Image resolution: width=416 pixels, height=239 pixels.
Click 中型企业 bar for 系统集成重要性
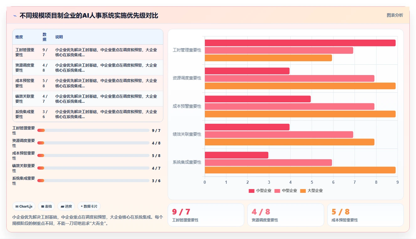pos(268,162)
